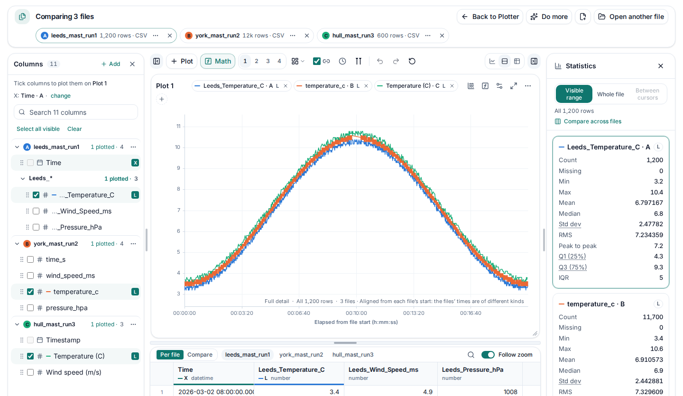Click the export file icon in the header

pos(583,17)
